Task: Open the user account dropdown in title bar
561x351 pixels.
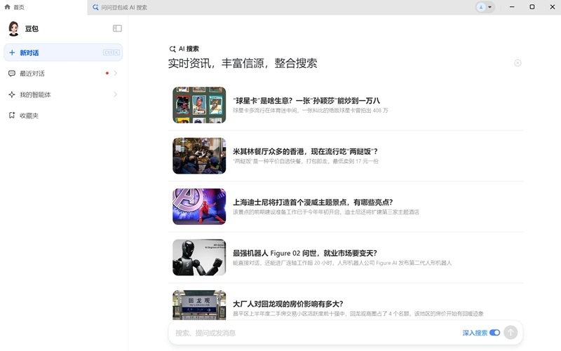Action: (x=485, y=7)
